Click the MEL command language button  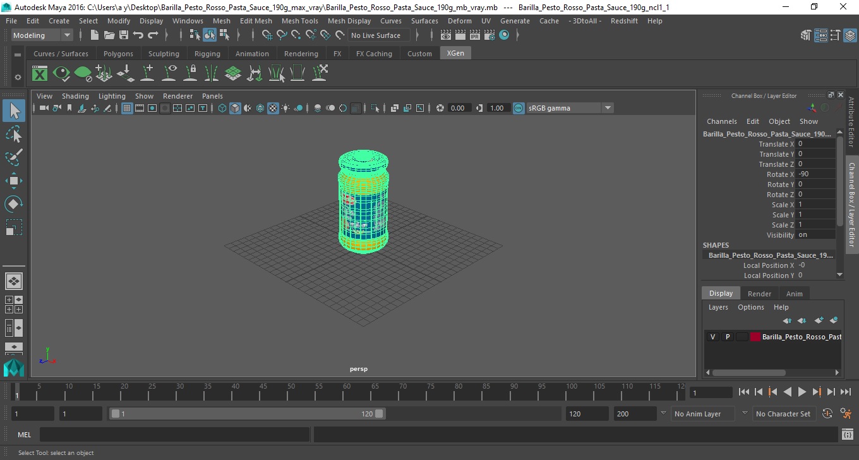tap(24, 435)
